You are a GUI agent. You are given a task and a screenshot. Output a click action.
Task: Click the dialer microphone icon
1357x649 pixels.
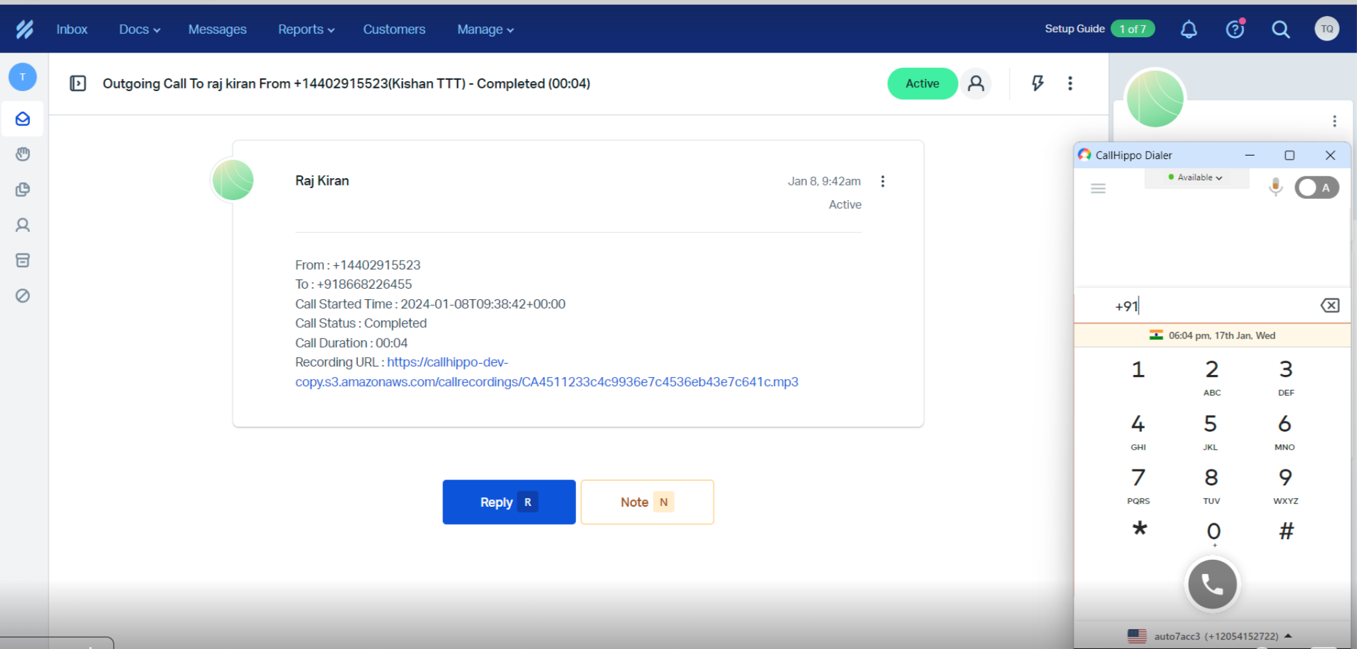(1275, 187)
